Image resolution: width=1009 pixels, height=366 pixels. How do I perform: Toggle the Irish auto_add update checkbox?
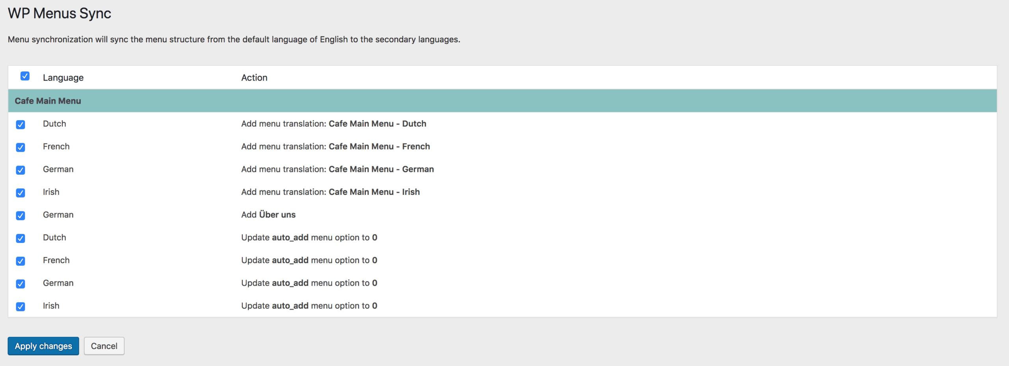point(20,307)
